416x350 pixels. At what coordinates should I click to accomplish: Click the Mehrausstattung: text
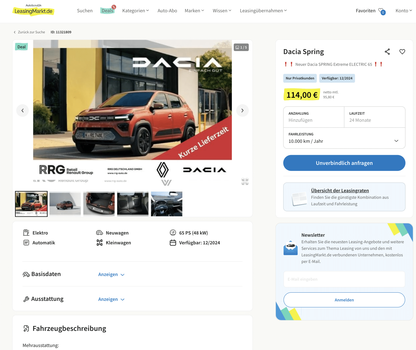pos(41,345)
